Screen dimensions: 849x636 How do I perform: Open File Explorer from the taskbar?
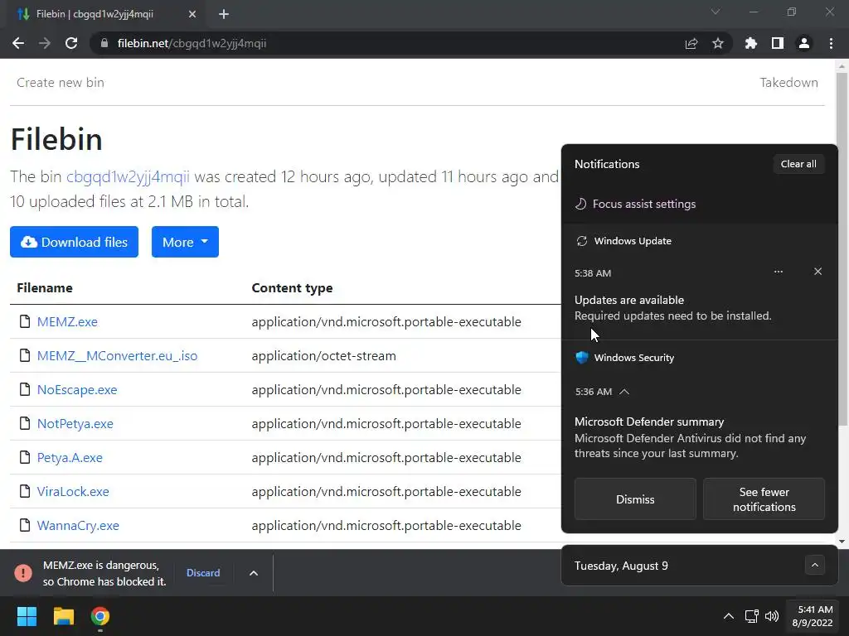pos(64,616)
